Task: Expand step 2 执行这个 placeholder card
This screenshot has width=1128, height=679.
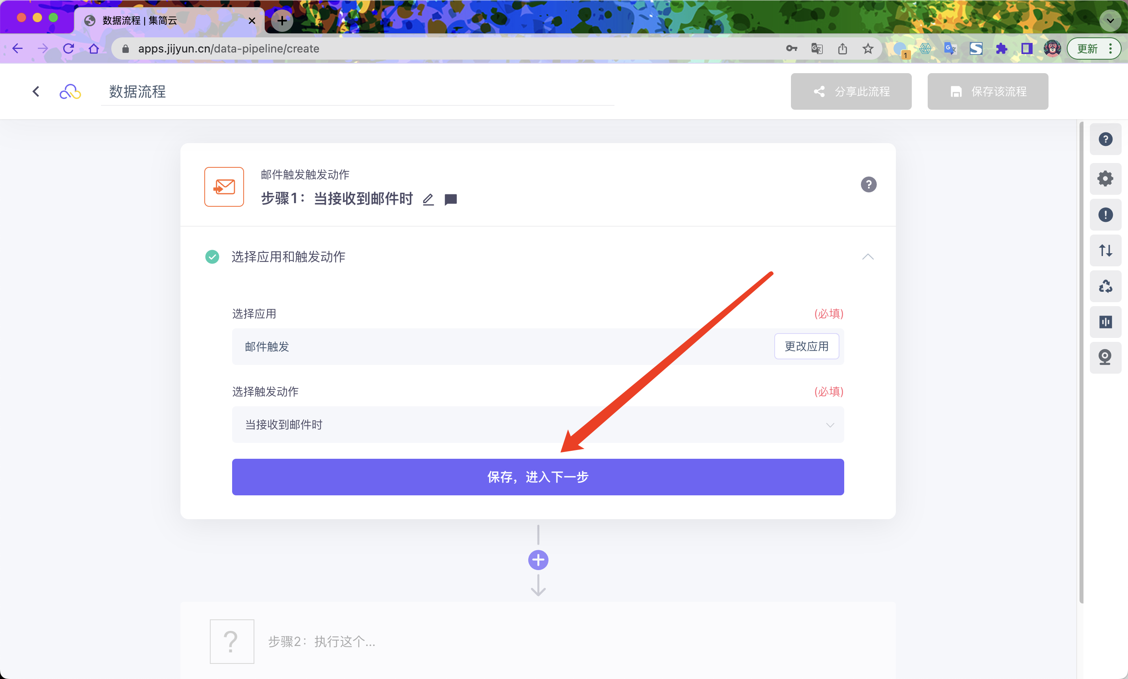Action: 322,642
